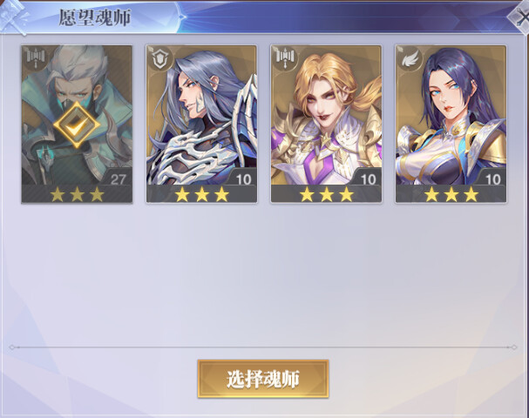Close the 愿望魂师 dialog
This screenshot has height=418, width=529.
[520, 17]
